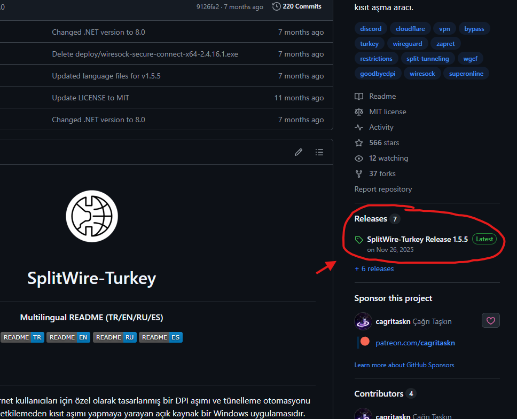Open the README RU badge
This screenshot has height=419, width=517.
115,337
